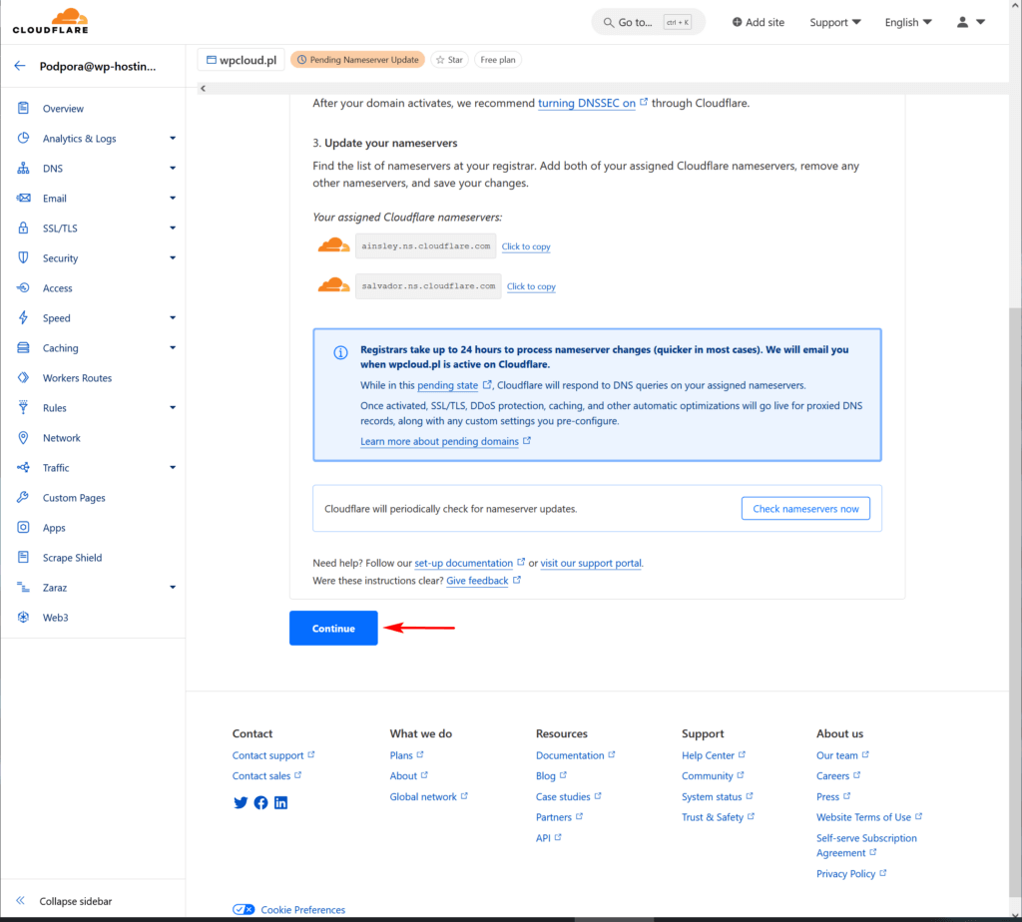Star the wpcloud.pl site
Image resolution: width=1022 pixels, height=922 pixels.
tap(449, 60)
